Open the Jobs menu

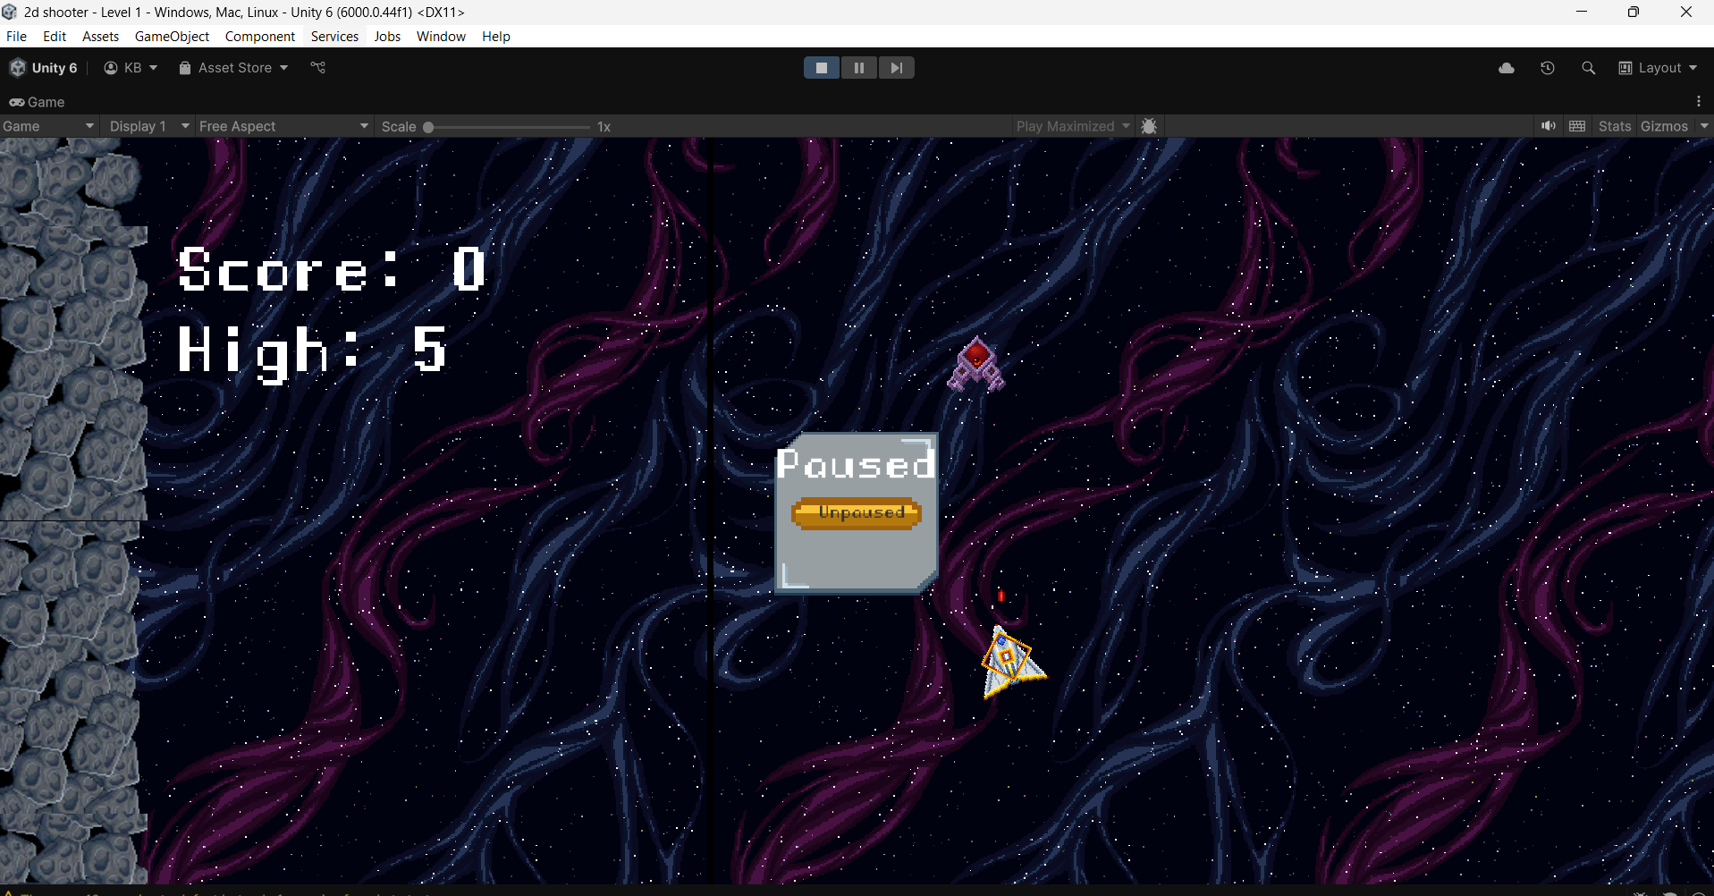(x=387, y=37)
